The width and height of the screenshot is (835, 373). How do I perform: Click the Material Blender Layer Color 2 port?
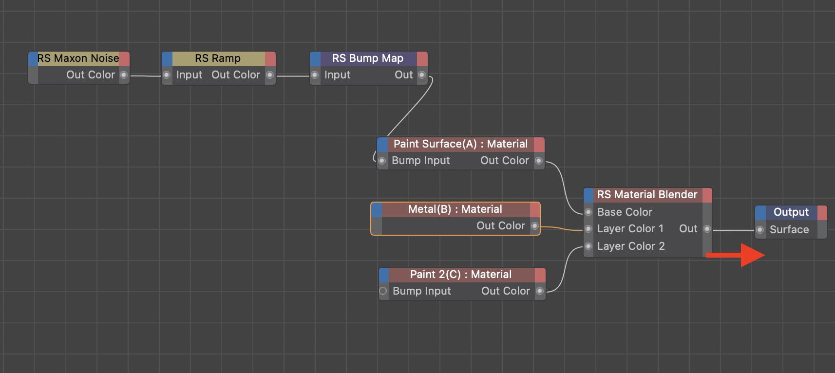click(588, 246)
